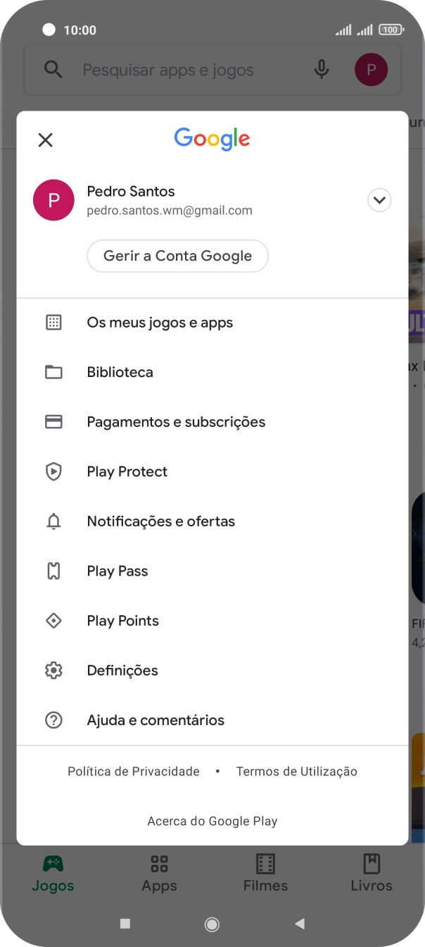The width and height of the screenshot is (425, 947).
Task: View Termos de Utilização
Action: tap(296, 771)
